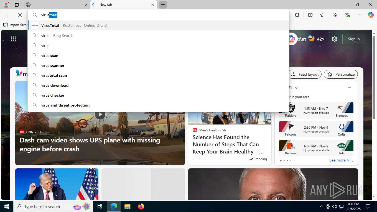Click the Windows taskbar search box
The width and height of the screenshot is (377, 212).
54,206
